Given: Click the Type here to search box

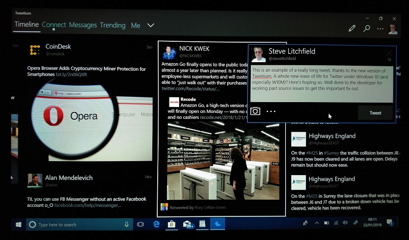Looking at the screenshot, I should click(x=80, y=225).
